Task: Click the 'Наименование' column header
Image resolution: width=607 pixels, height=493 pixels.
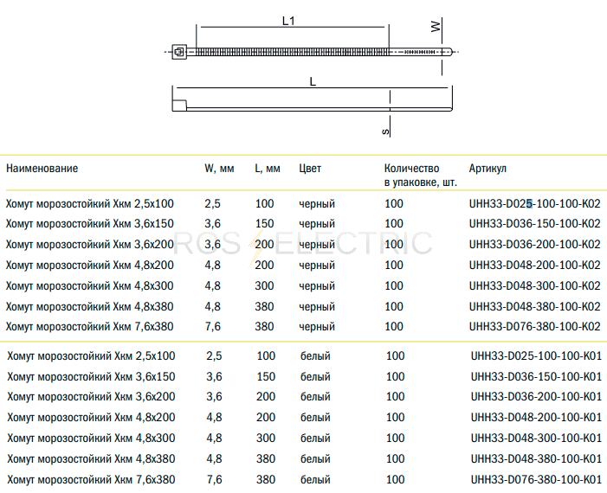Action: click(x=42, y=169)
